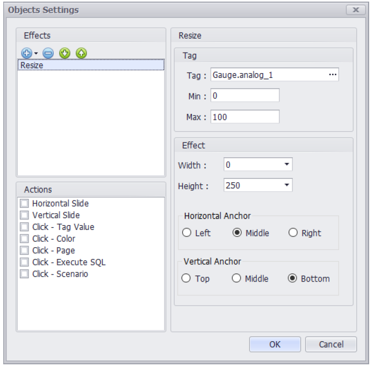Expand the Height dropdown

tap(286, 185)
